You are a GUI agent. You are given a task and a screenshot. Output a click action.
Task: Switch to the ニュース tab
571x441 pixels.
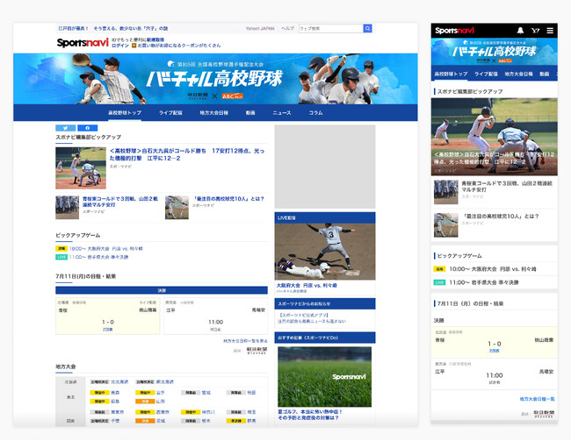coord(281,113)
